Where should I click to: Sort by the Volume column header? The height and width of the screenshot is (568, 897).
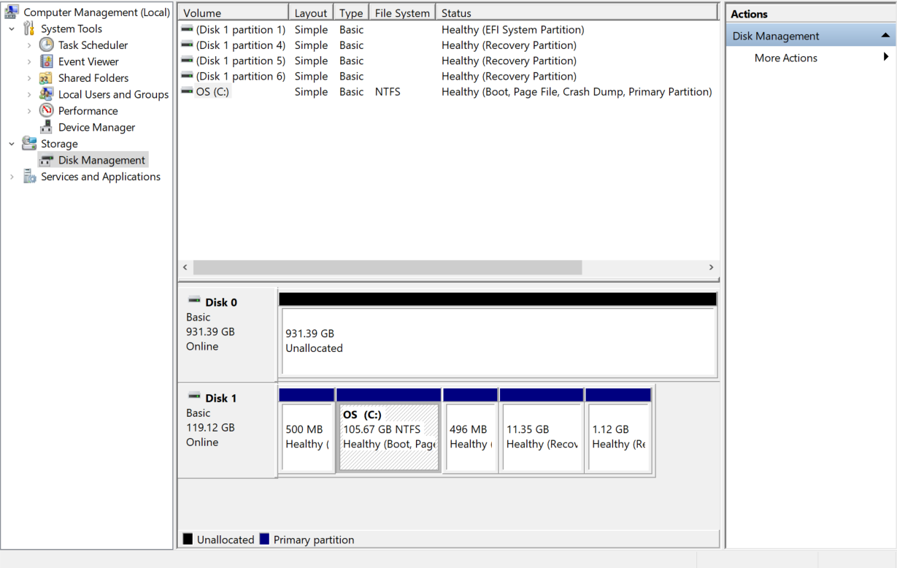click(234, 12)
